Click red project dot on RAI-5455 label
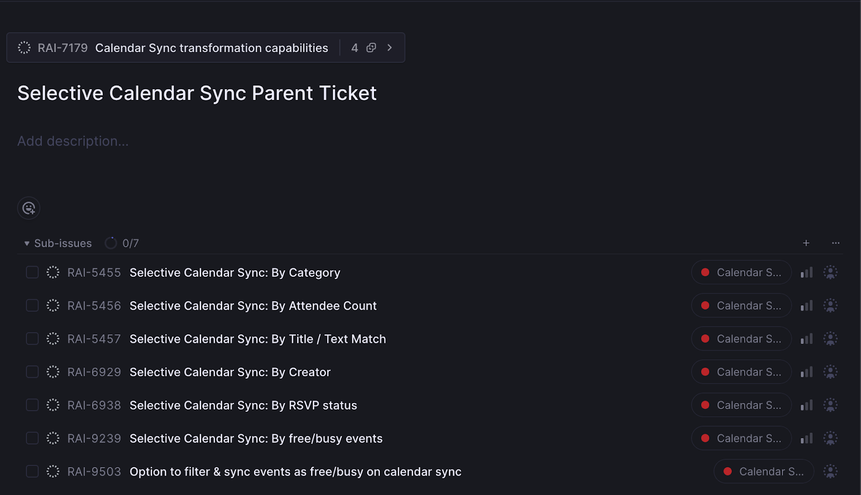 click(x=705, y=272)
